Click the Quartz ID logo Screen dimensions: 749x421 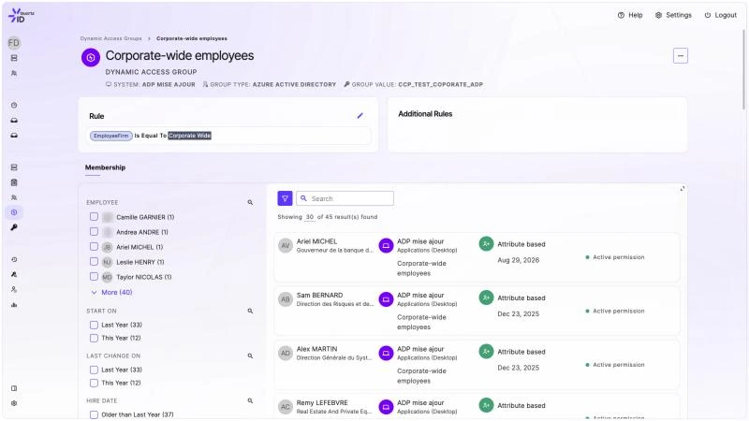(x=21, y=15)
